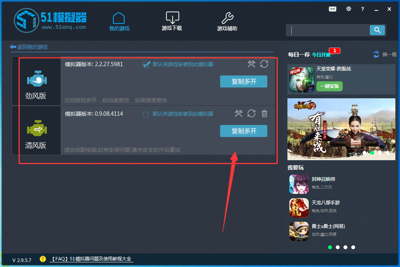400x267 pixels.
Task: Open repair tools for 清风版 emulator
Action: [x=238, y=113]
